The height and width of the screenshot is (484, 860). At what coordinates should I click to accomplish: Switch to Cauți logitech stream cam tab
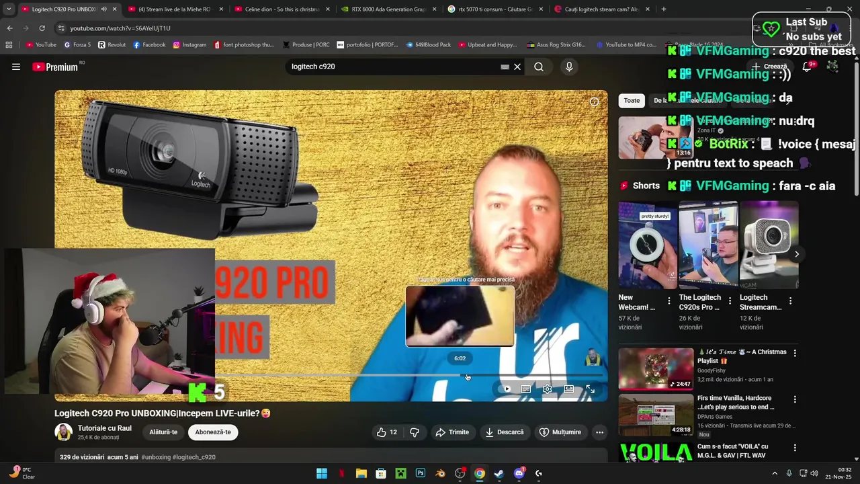(602, 9)
